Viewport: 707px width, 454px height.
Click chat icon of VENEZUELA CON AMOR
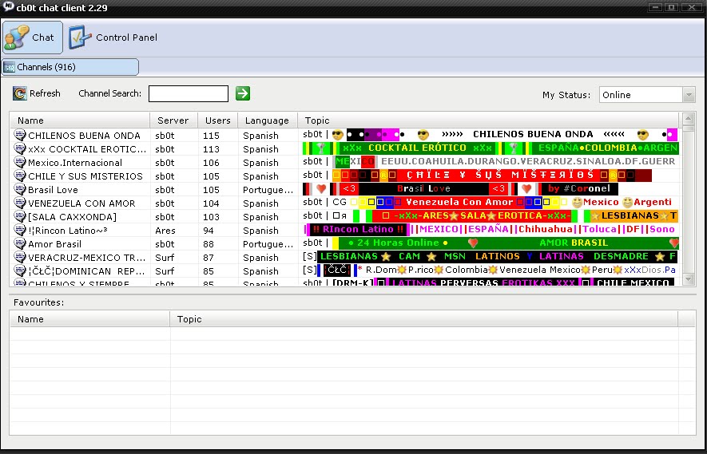point(20,202)
